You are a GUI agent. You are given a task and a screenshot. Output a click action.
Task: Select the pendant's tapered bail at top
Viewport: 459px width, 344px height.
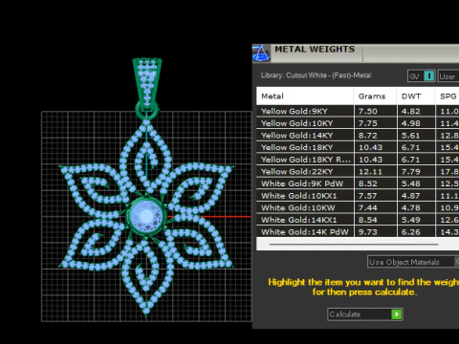[147, 83]
